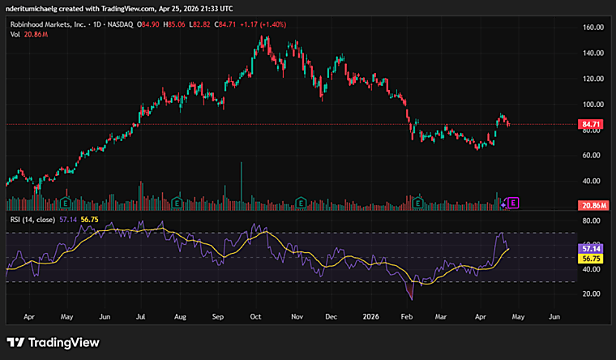616x360 pixels.
Task: Click the green earnings marker near May 2025
Action: 66,204
